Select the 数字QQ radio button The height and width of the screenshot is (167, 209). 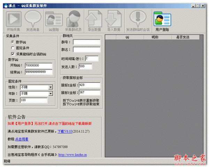pos(13,42)
